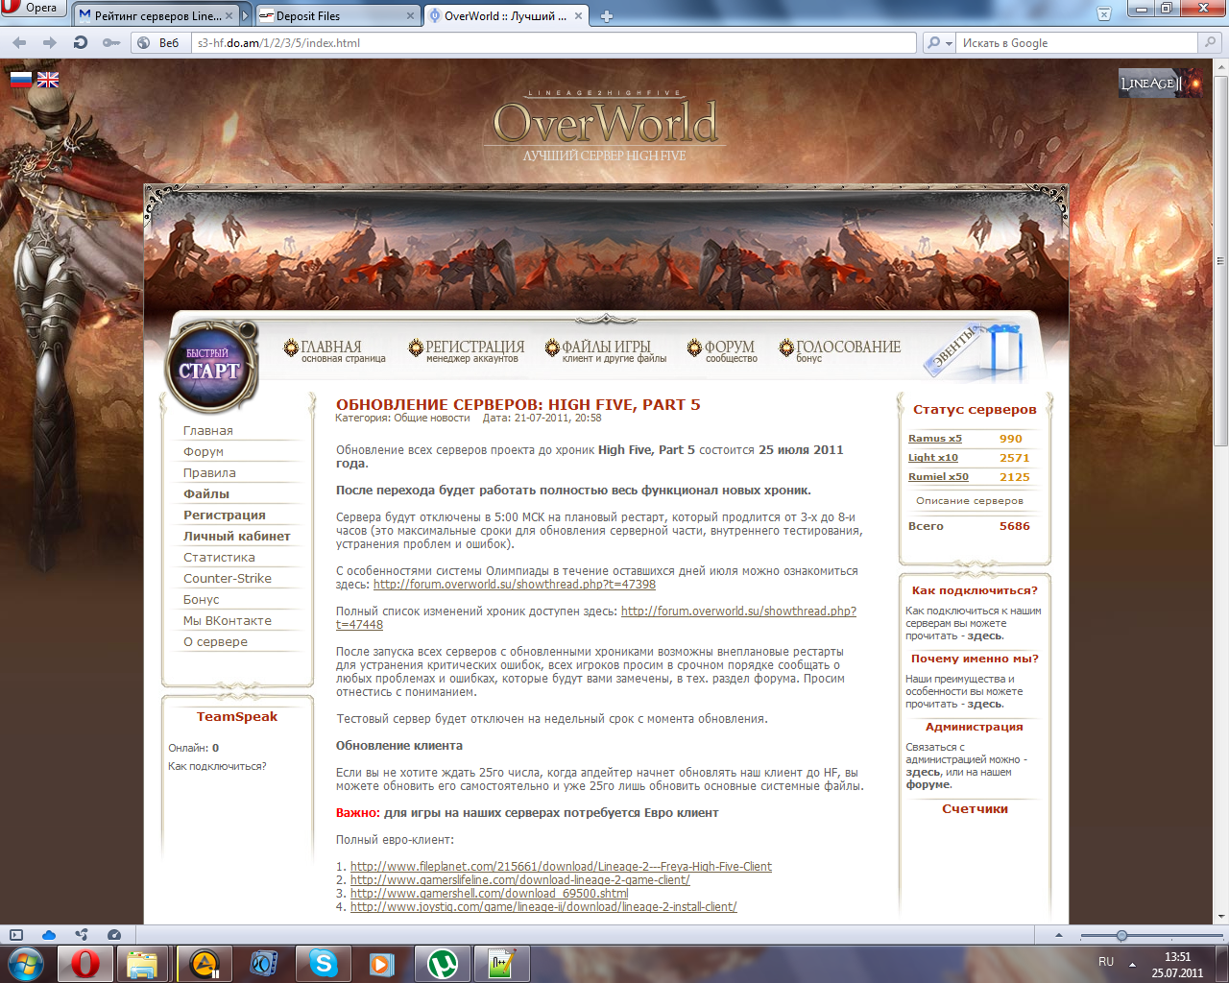Show hidden system tray icons arrow
The height and width of the screenshot is (983, 1229).
[x=1132, y=963]
